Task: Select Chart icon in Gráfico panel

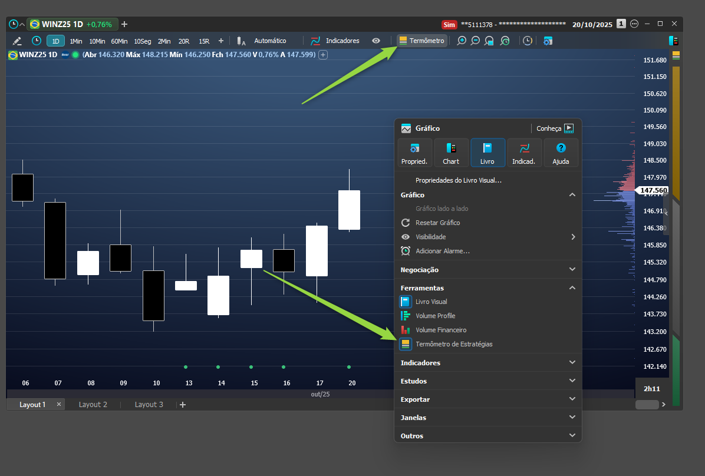Action: point(451,153)
